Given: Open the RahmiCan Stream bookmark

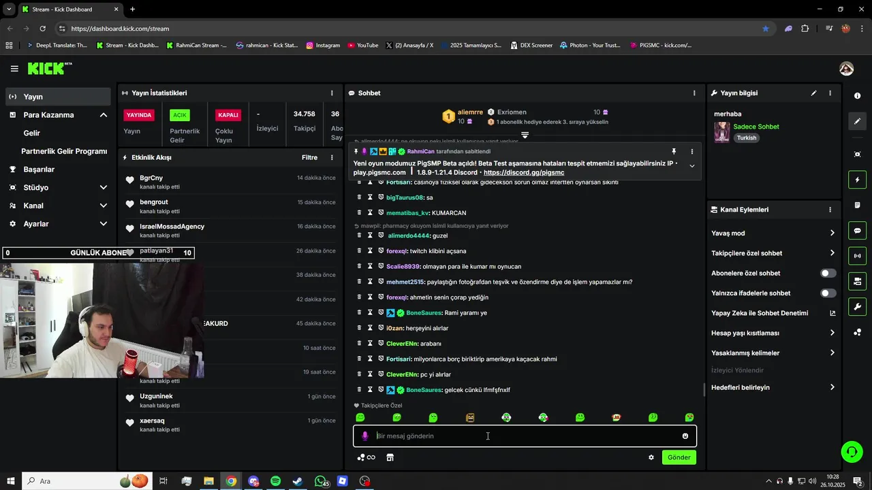Looking at the screenshot, I should (x=196, y=46).
